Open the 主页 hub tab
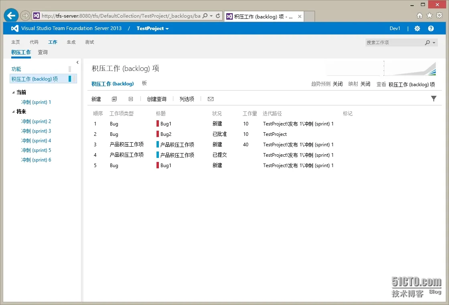 16,42
